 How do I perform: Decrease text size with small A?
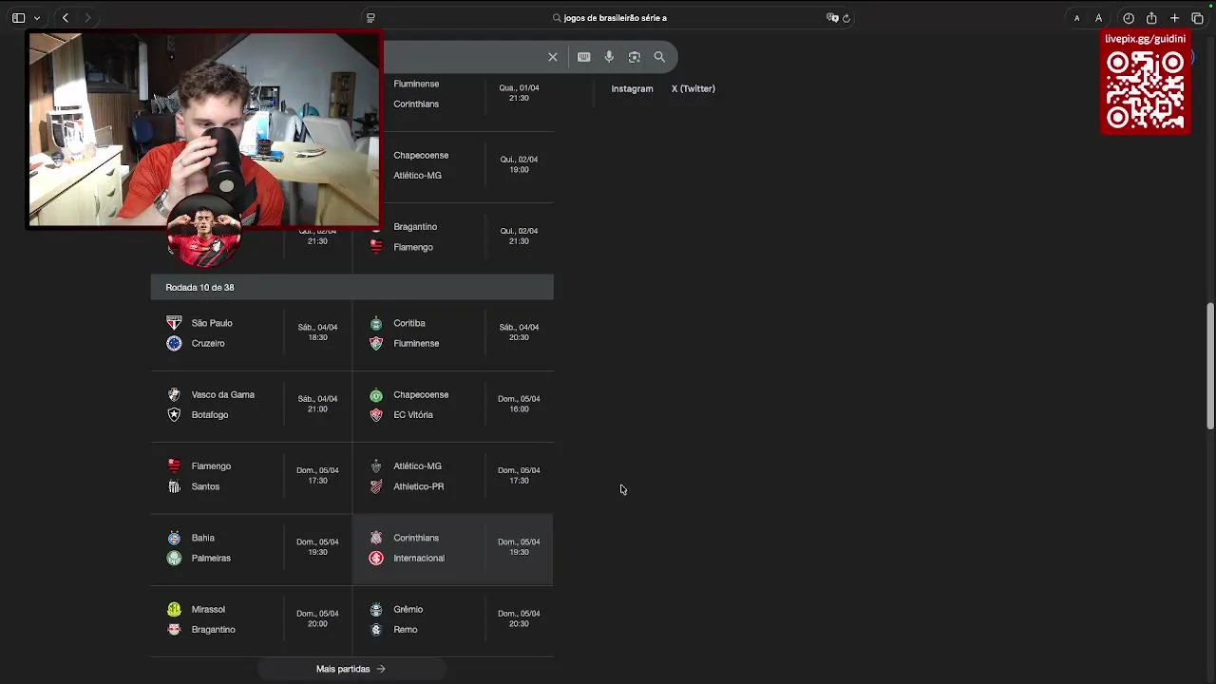[x=1076, y=18]
